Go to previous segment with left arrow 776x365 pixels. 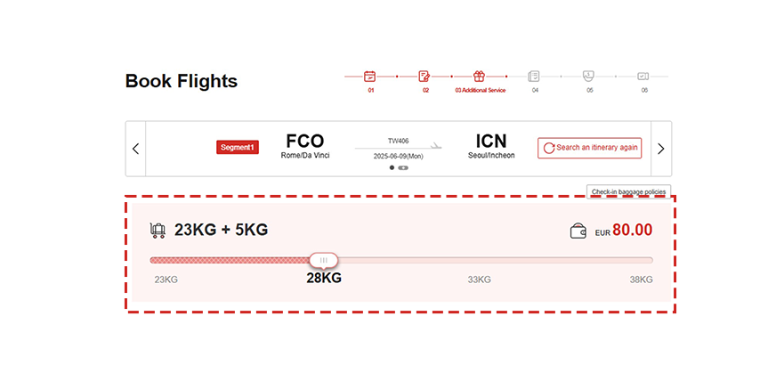135,149
